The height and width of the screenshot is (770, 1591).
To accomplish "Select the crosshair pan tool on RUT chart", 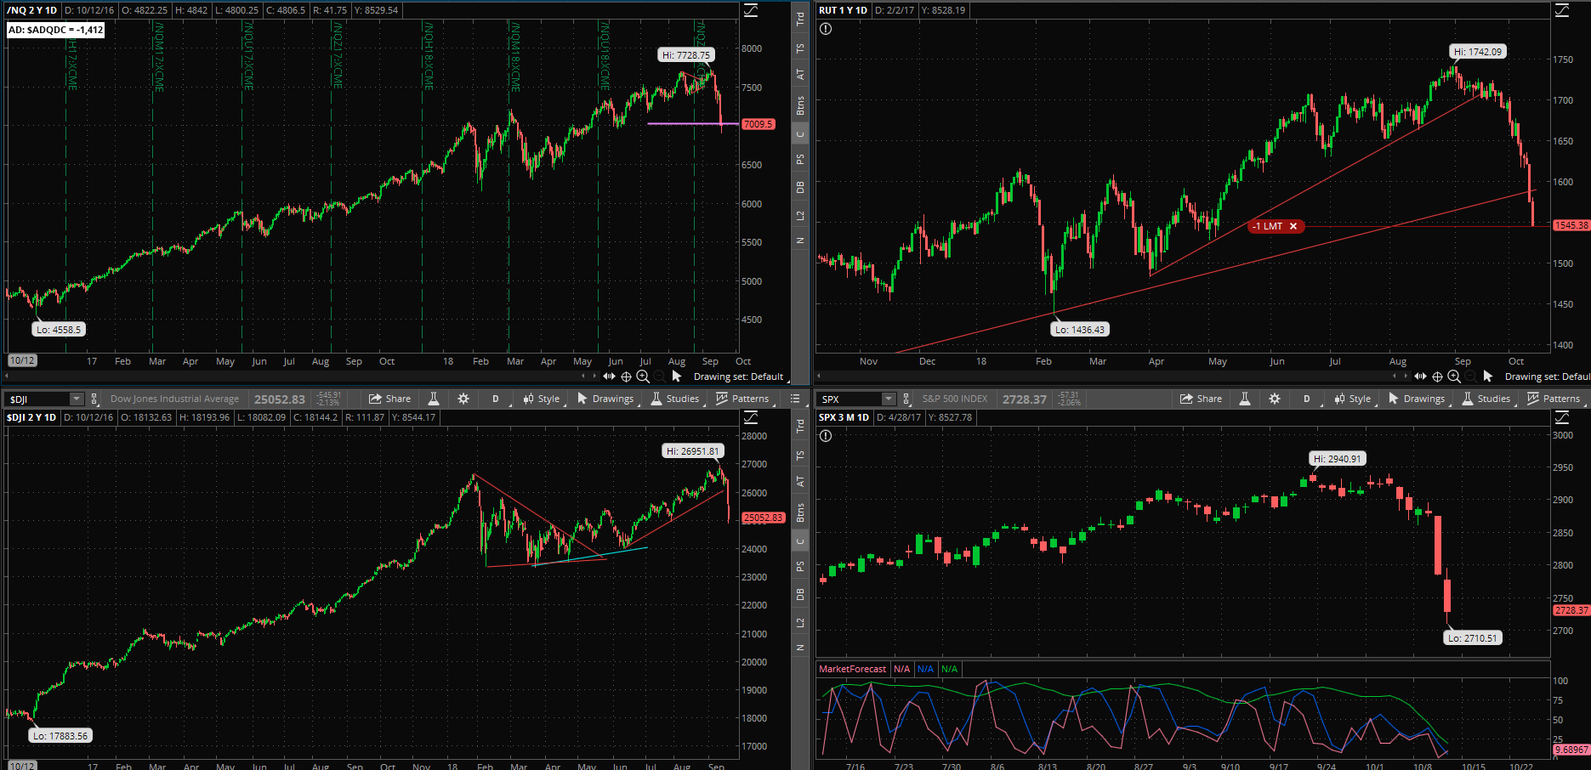I will coord(1438,376).
